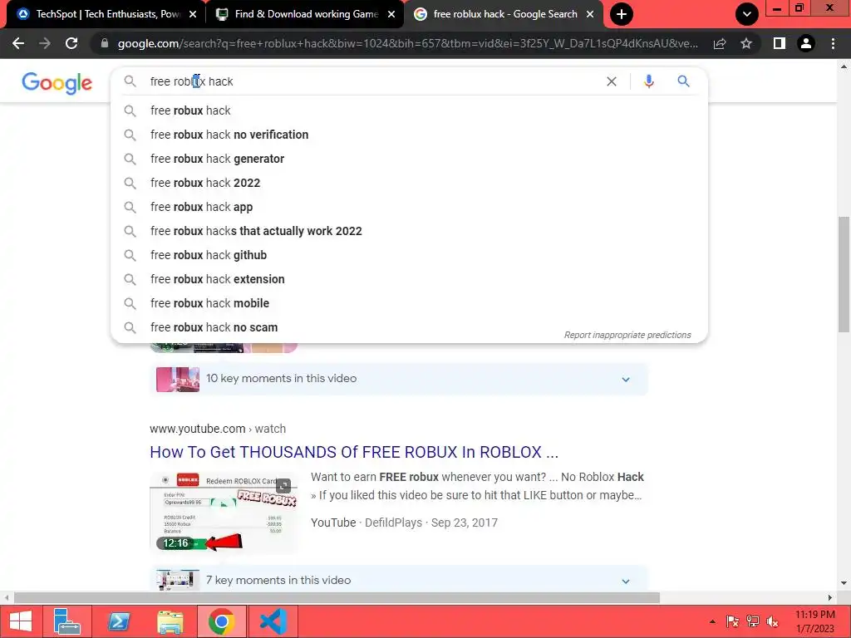The image size is (851, 638).
Task: Open Visual Studio Code from taskbar
Action: click(x=273, y=621)
